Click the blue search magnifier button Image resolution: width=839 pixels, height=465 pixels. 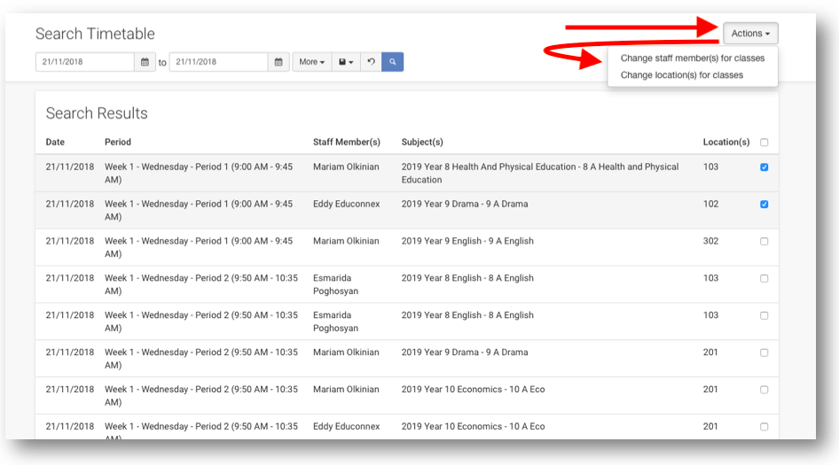click(392, 62)
